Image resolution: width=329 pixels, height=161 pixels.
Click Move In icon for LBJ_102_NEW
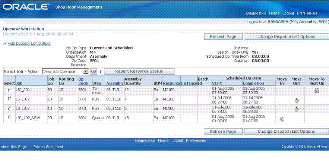(282, 119)
